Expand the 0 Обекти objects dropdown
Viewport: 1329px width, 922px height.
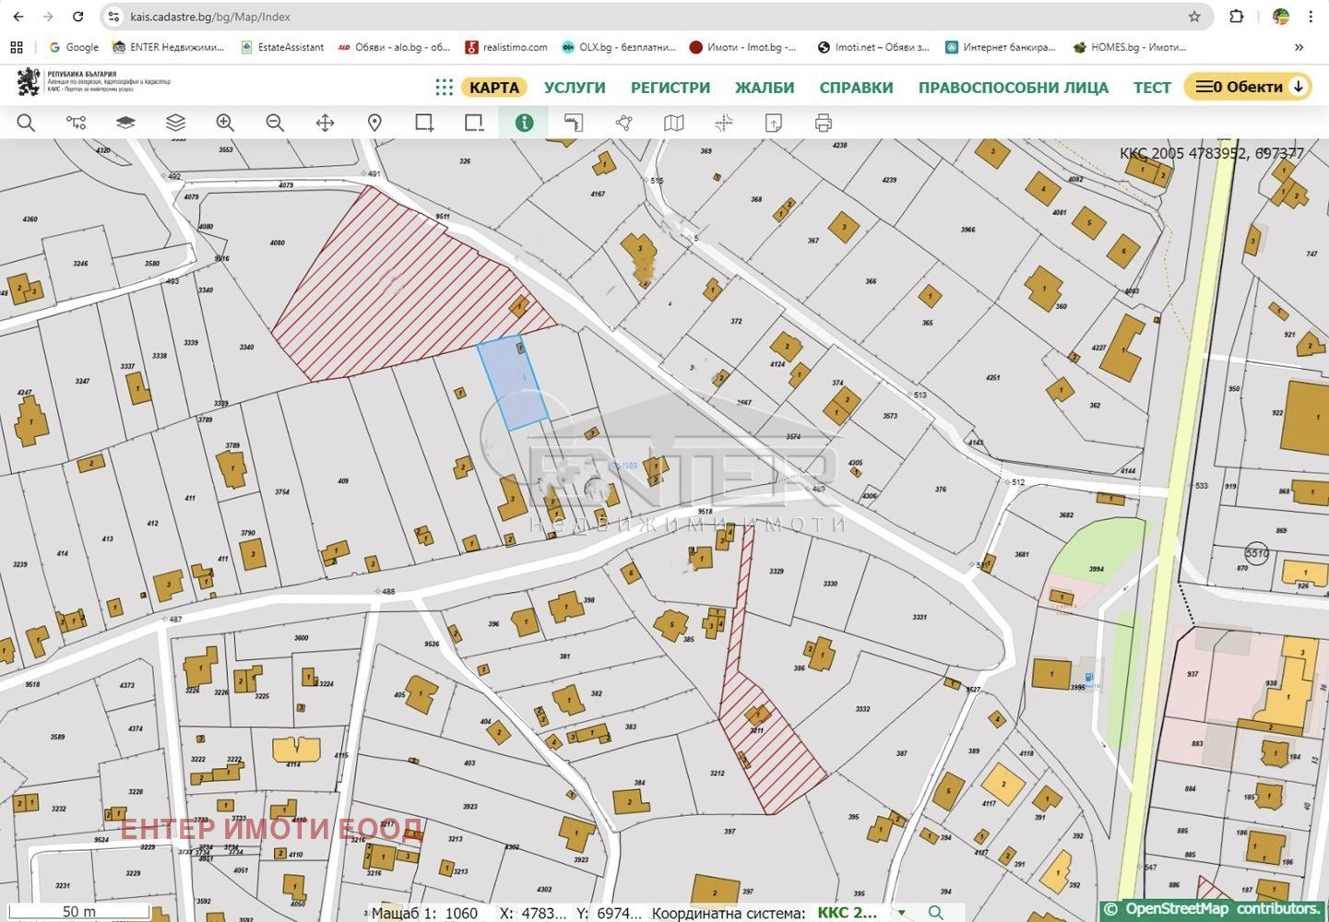(1248, 87)
